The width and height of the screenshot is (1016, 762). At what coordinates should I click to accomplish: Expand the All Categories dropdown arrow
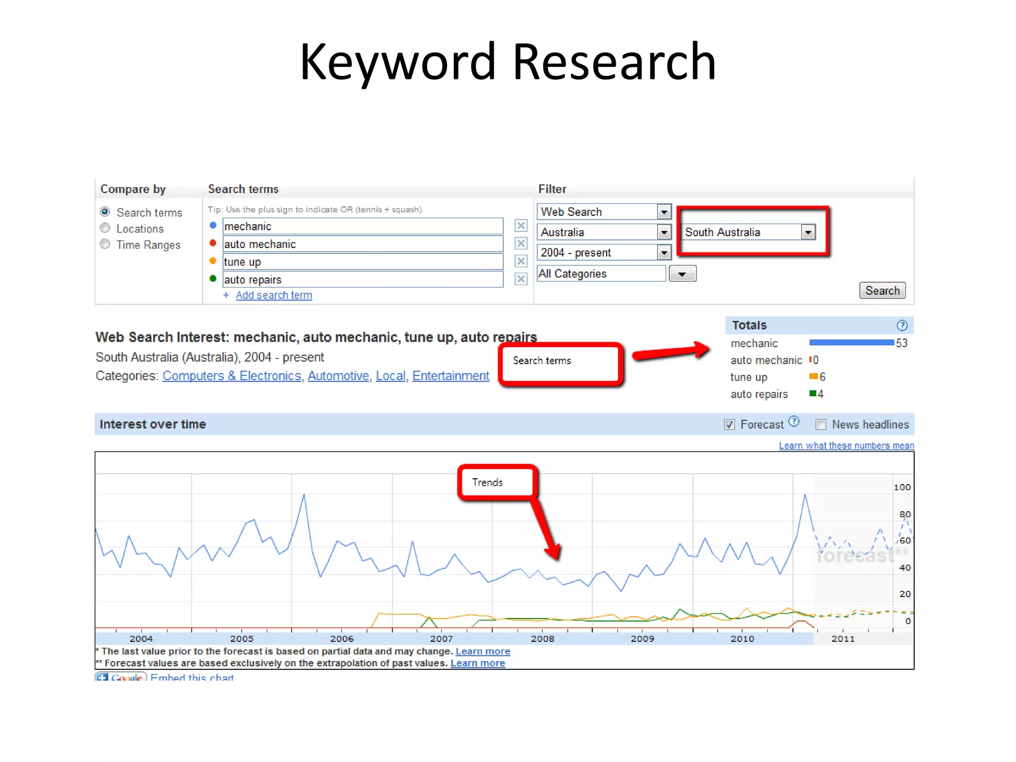pos(682,274)
